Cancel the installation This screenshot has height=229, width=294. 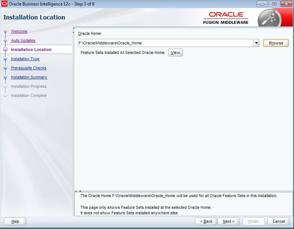pos(279,221)
